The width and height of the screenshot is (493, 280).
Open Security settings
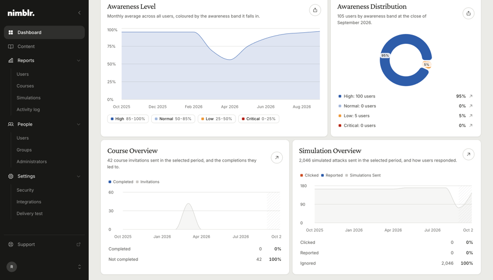pos(25,190)
